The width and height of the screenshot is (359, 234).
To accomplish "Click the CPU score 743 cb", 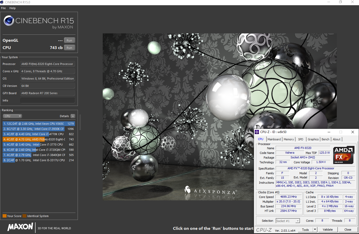I will pyautogui.click(x=56, y=48).
